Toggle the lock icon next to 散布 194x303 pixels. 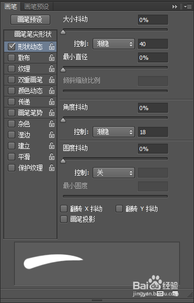[52, 58]
